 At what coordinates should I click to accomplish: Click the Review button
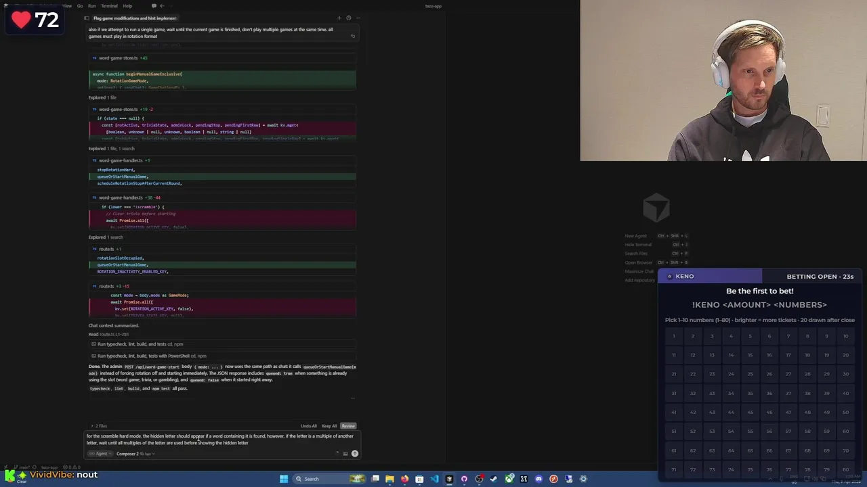pyautogui.click(x=348, y=426)
